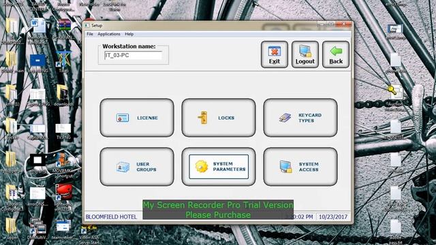Image resolution: width=436 pixels, height=245 pixels.
Task: Open the System Access button
Action: tap(300, 167)
